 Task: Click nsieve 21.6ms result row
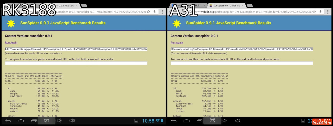pos(200,111)
